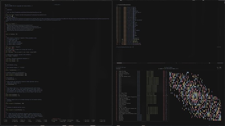This screenshot has height=126, width=225.
Task: Click the Write Out shortcut in nano
Action: 15,120
